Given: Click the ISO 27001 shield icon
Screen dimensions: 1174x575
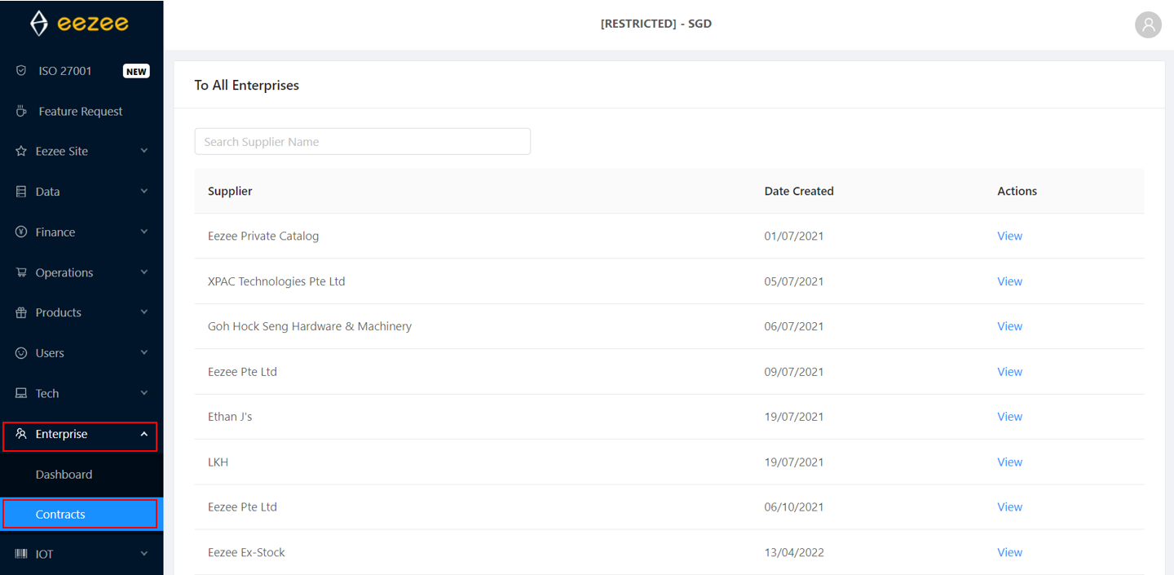Looking at the screenshot, I should (x=21, y=71).
